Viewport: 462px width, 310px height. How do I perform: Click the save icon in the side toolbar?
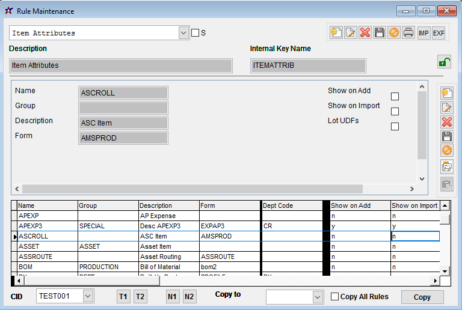446,136
